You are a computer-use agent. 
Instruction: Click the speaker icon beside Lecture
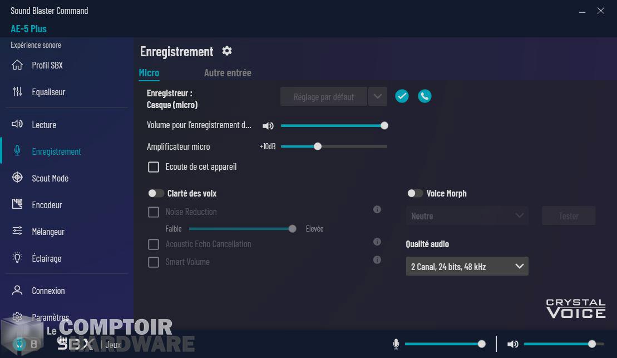tap(17, 125)
